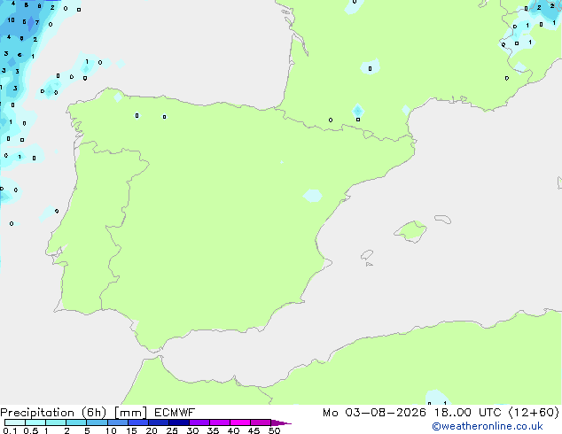Click the Mallorca island on the map
Image resolution: width=562 pixels, height=434 pixels.
pos(410,231)
